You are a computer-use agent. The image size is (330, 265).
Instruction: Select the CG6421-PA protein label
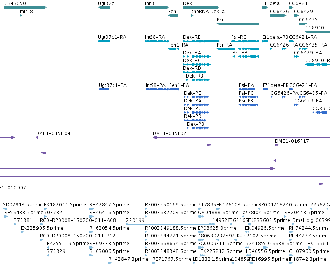(303, 85)
